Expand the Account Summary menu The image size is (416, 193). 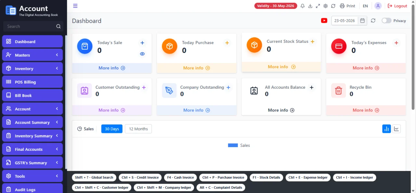[32, 122]
